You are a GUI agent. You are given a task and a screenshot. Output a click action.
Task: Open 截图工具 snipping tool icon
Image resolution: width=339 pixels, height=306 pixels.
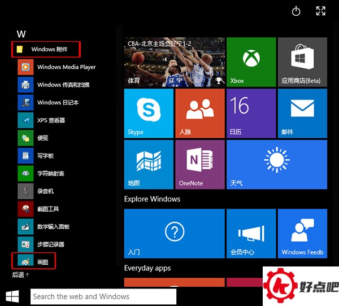pos(25,209)
